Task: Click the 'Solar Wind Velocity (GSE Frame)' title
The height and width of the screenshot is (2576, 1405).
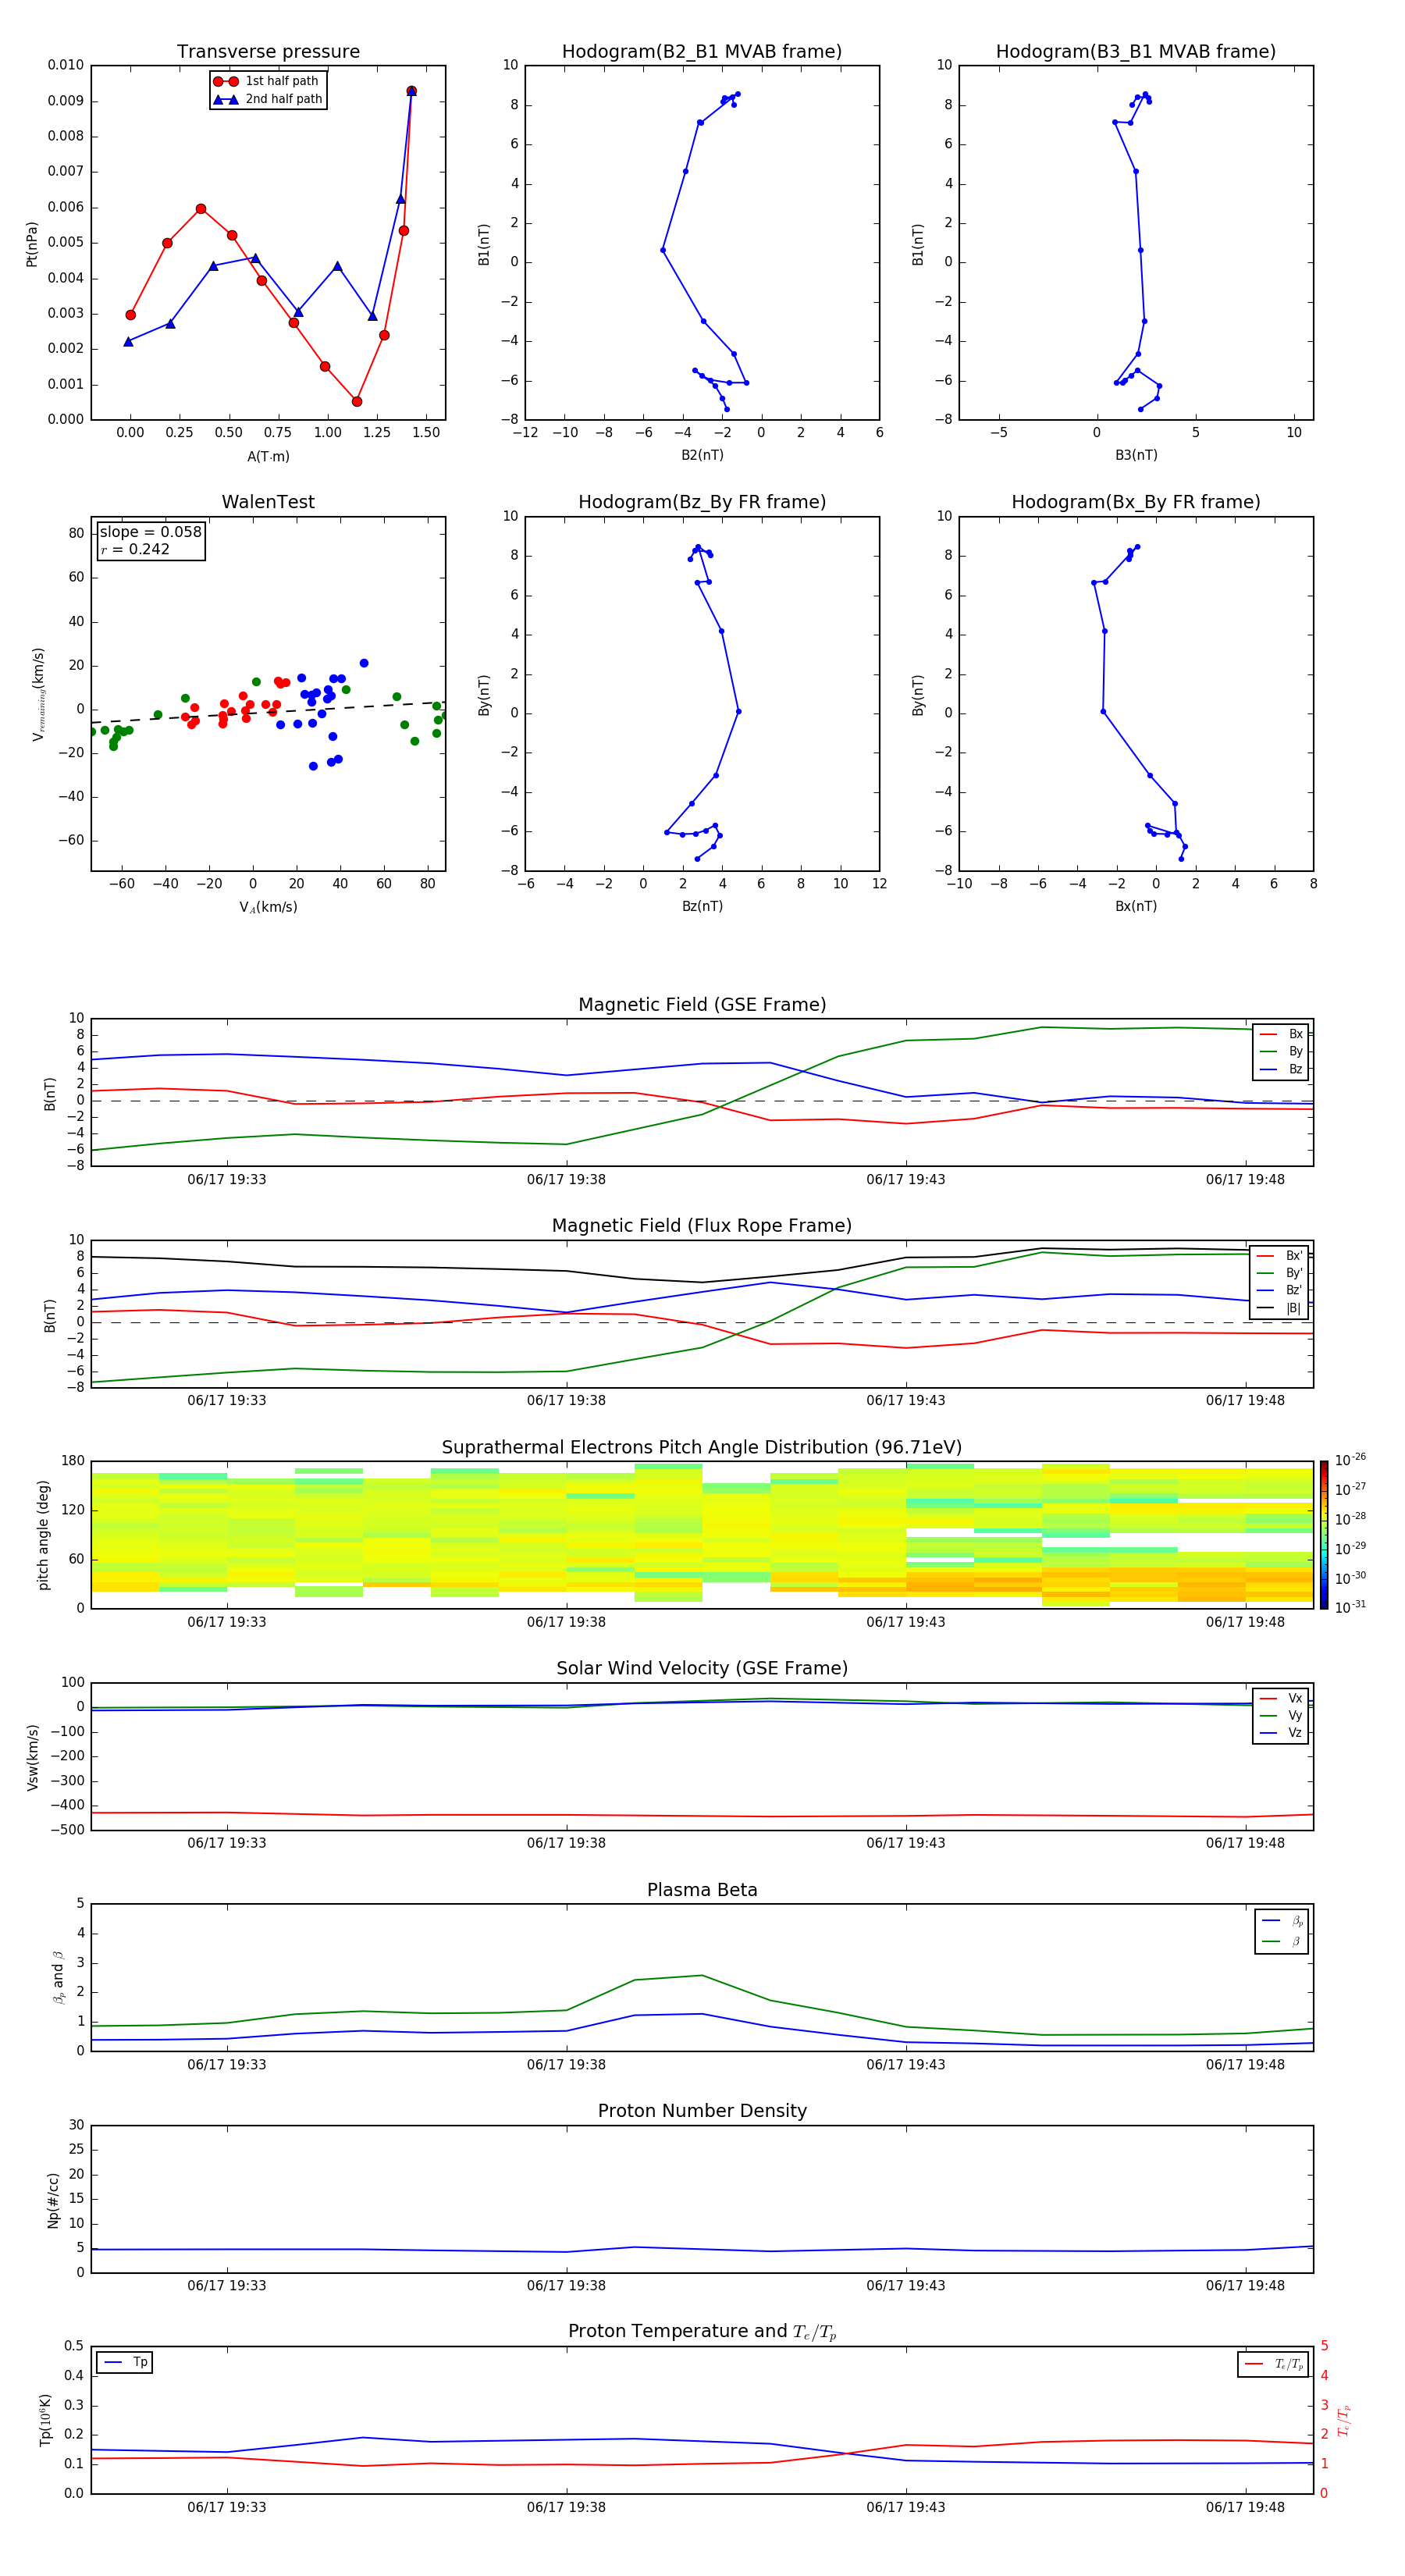Action: click(x=702, y=1669)
